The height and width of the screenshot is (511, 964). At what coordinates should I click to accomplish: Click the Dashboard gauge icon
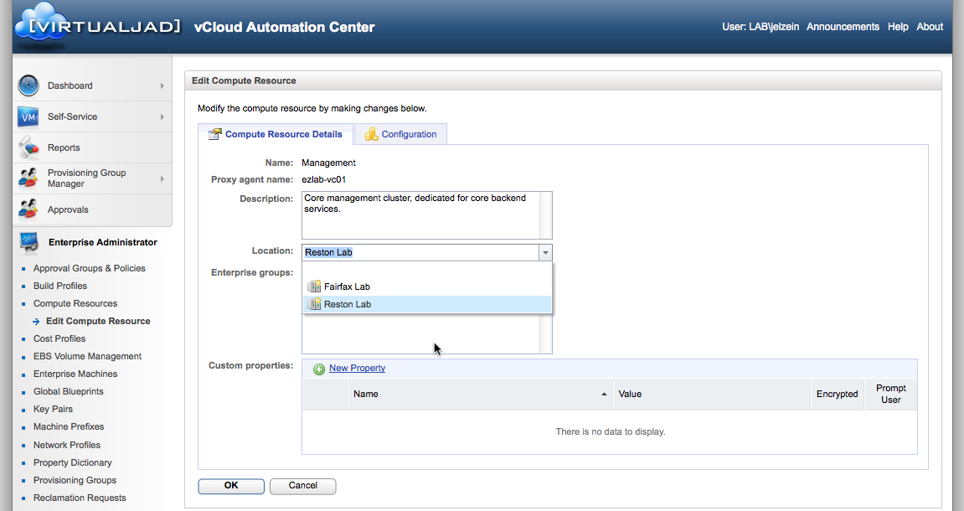[28, 85]
